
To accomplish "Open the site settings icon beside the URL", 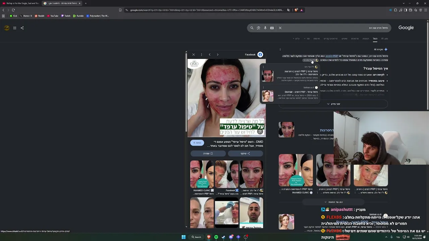I will point(127,10).
